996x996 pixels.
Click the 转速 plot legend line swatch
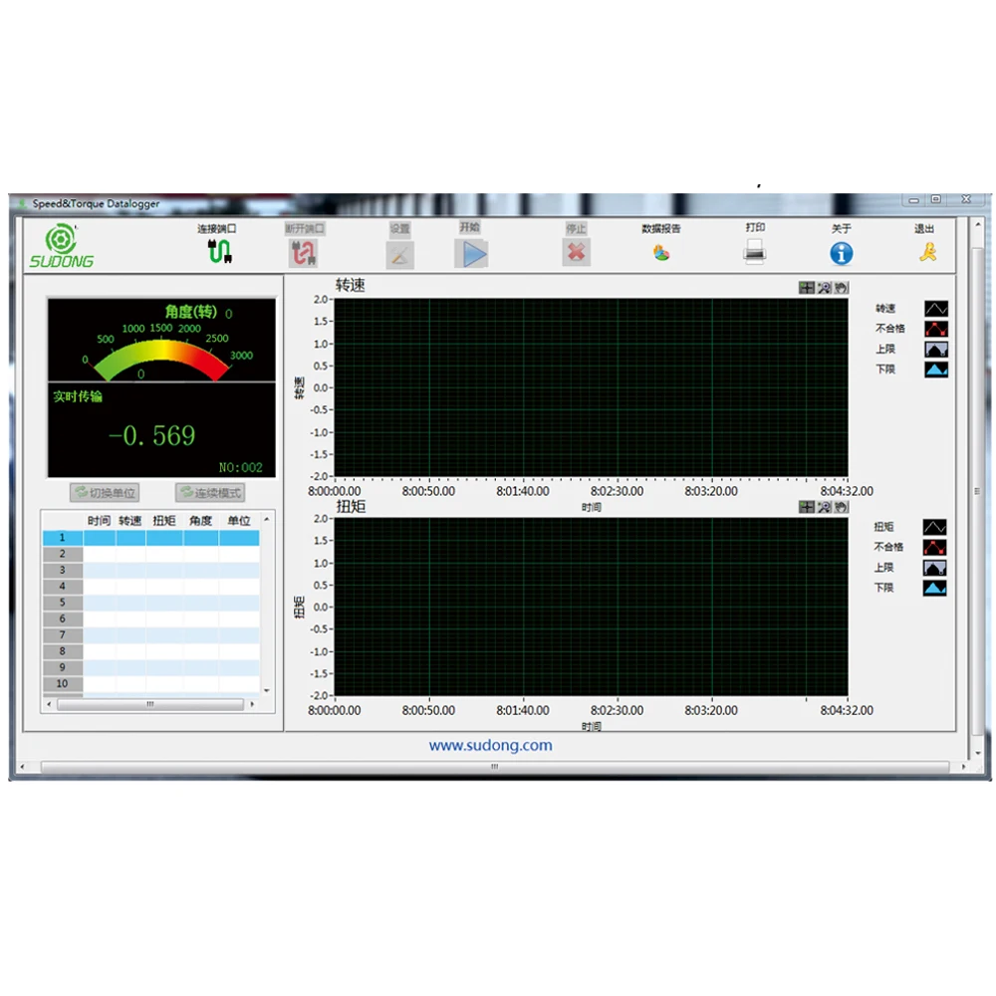(936, 309)
